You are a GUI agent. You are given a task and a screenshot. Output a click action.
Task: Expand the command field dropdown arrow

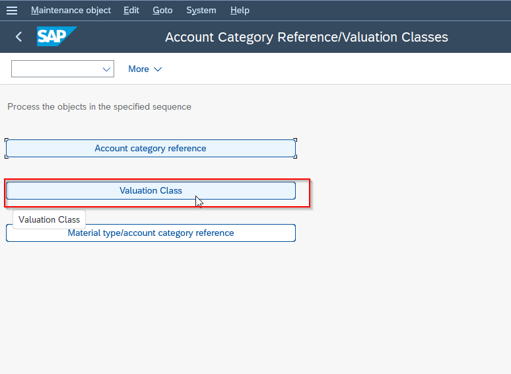[x=106, y=69]
